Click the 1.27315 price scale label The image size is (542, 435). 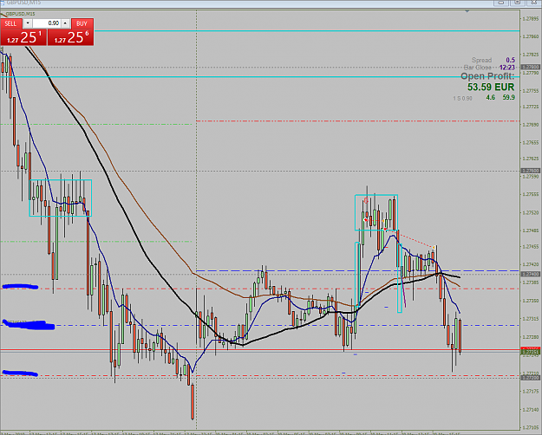tap(531, 319)
